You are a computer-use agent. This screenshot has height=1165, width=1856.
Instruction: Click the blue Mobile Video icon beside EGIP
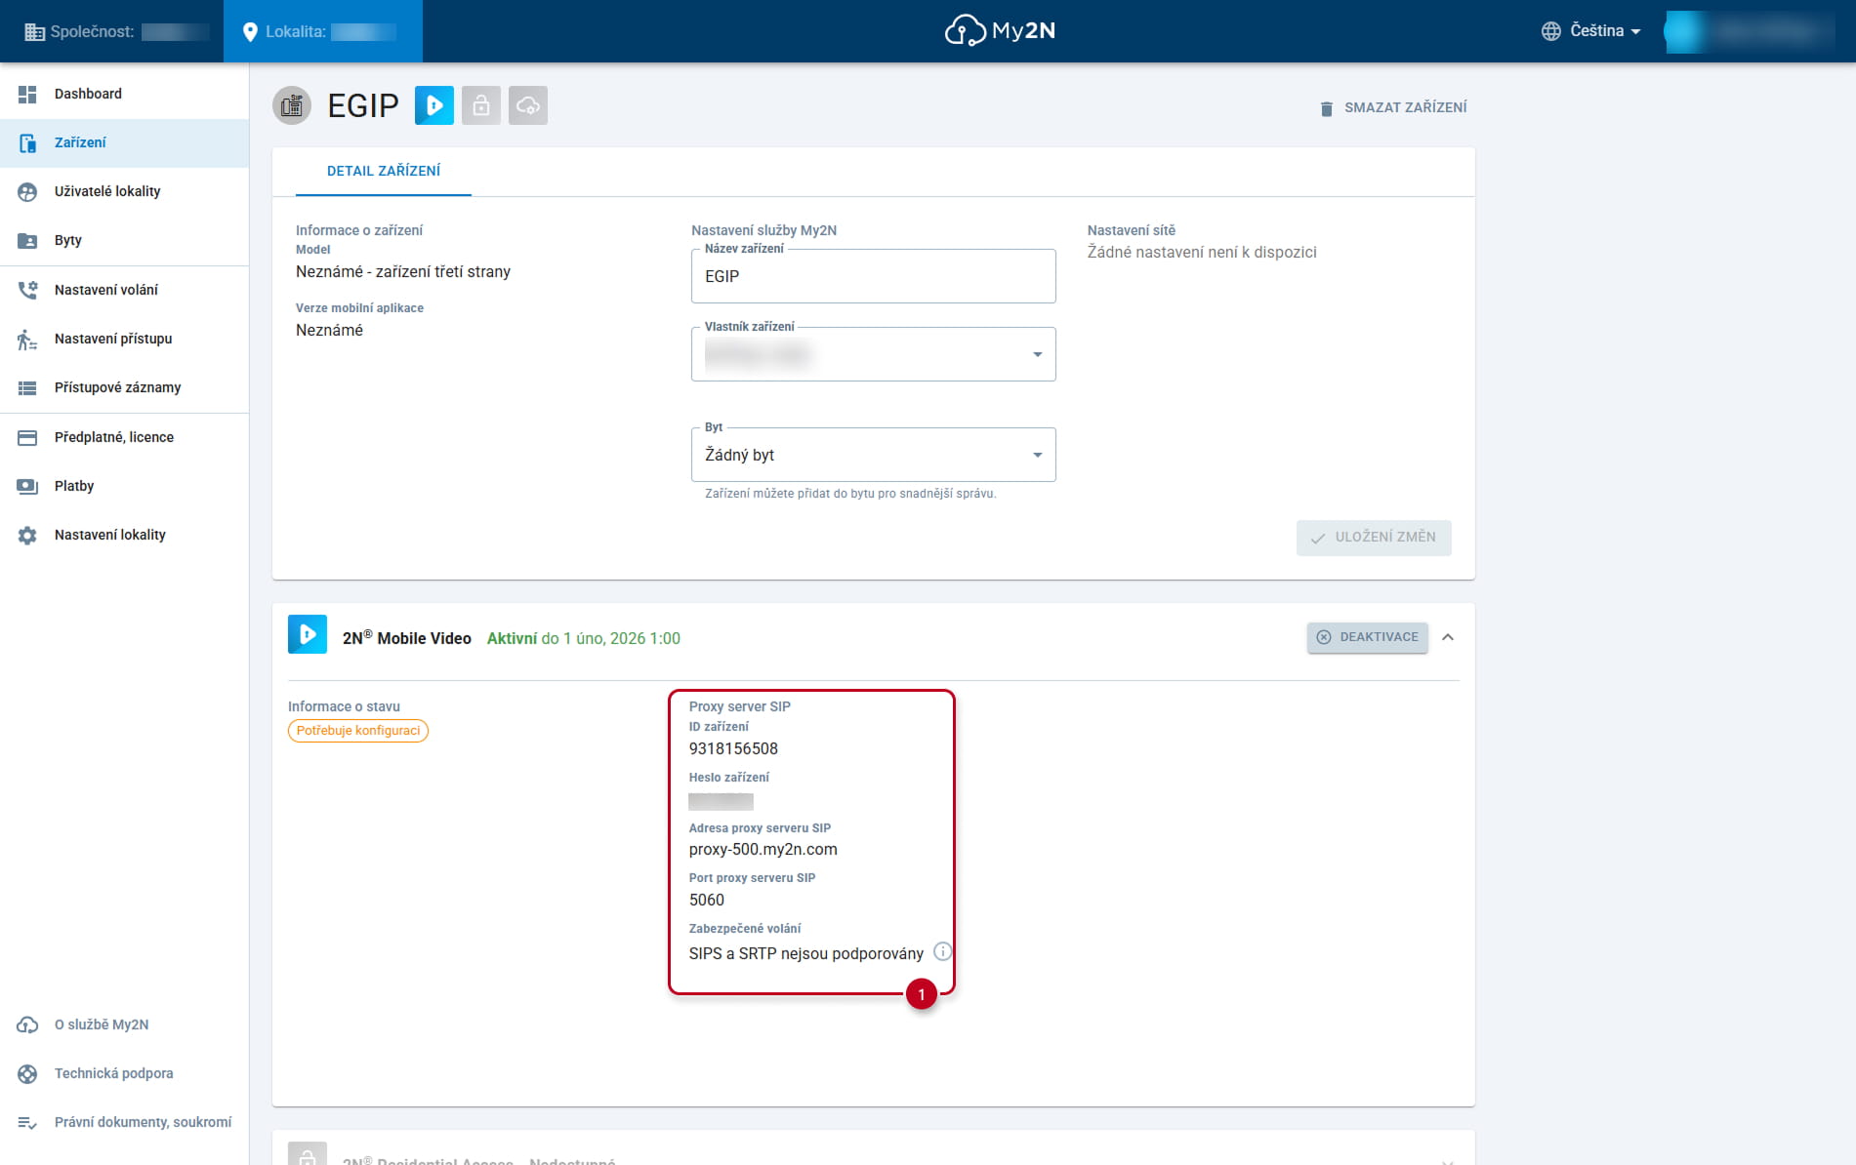pos(434,105)
